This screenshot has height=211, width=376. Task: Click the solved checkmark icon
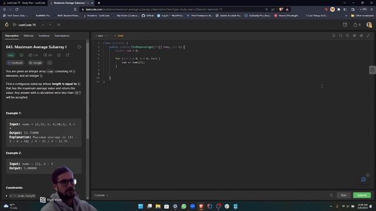22,55
